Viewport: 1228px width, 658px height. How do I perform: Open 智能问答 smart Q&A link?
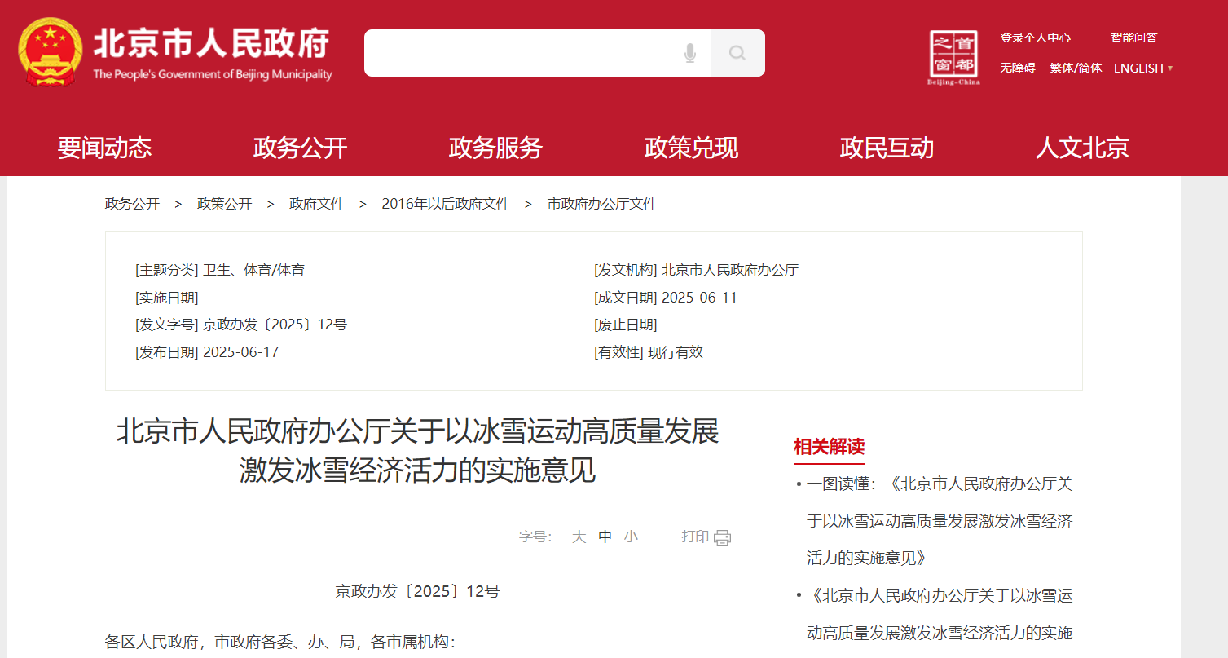pos(1133,38)
